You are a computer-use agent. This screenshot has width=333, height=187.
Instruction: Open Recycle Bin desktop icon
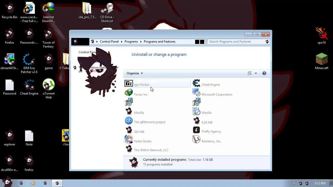coord(10,11)
